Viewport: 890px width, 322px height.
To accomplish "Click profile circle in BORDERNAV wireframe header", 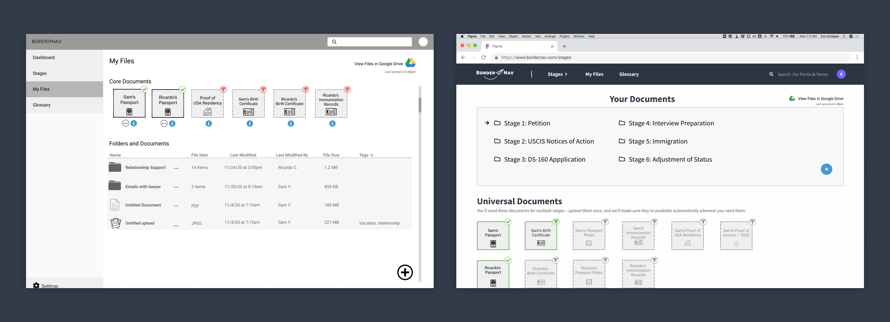I will (x=423, y=42).
